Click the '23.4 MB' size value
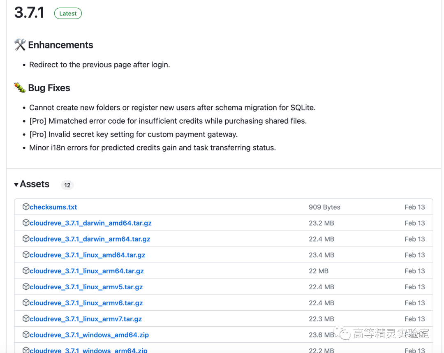 click(321, 255)
